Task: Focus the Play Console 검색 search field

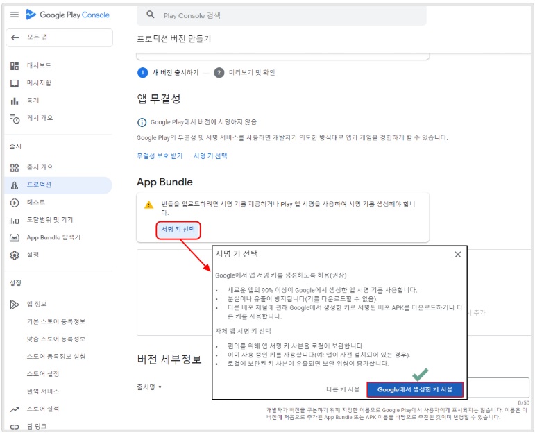Action: point(282,15)
